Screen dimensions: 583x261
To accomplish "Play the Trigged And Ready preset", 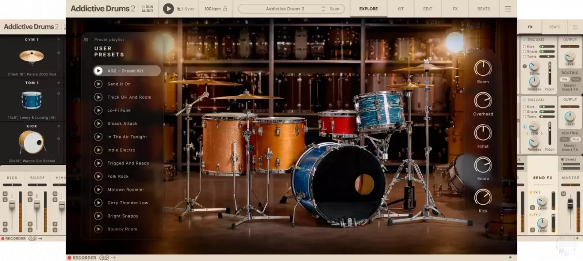I will pos(99,163).
